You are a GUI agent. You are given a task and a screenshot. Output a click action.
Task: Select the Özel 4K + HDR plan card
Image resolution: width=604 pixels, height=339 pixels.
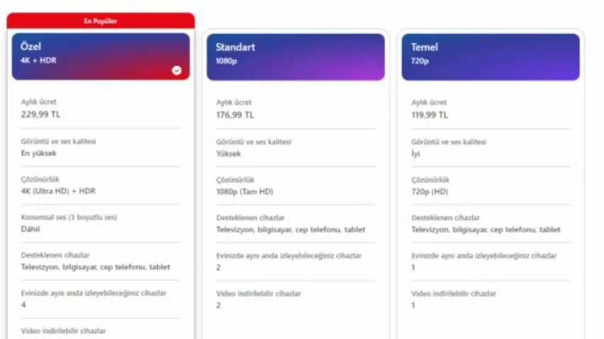click(100, 55)
